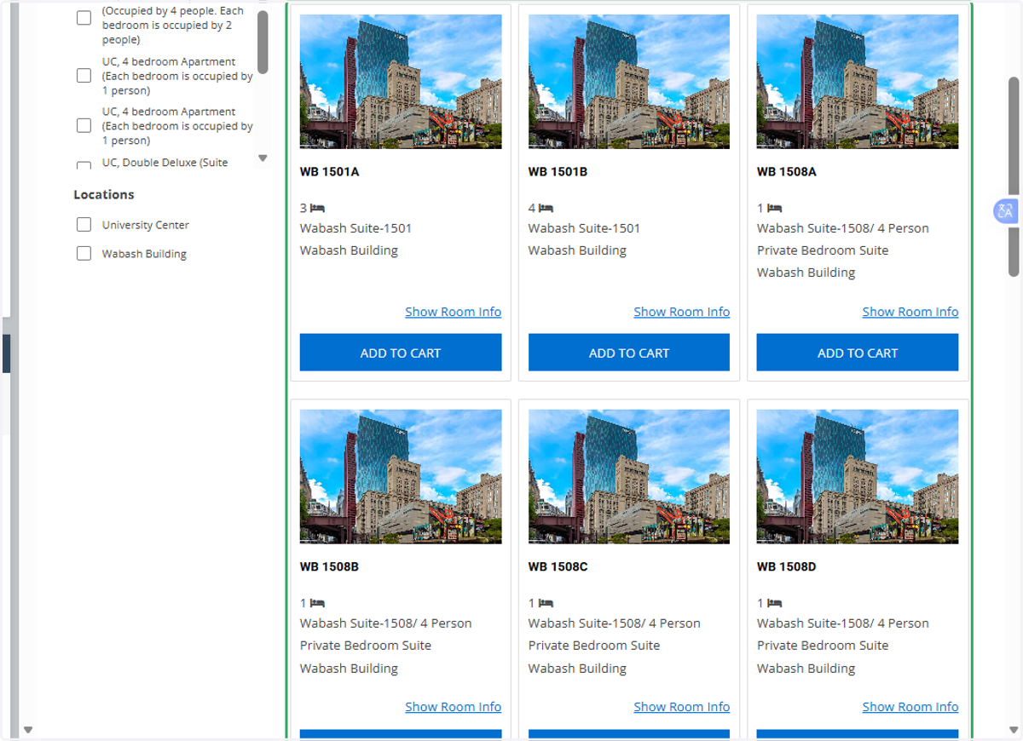Click the room type filter list scrollbar thumb
Screen dimensions: 1023x741
tap(263, 42)
